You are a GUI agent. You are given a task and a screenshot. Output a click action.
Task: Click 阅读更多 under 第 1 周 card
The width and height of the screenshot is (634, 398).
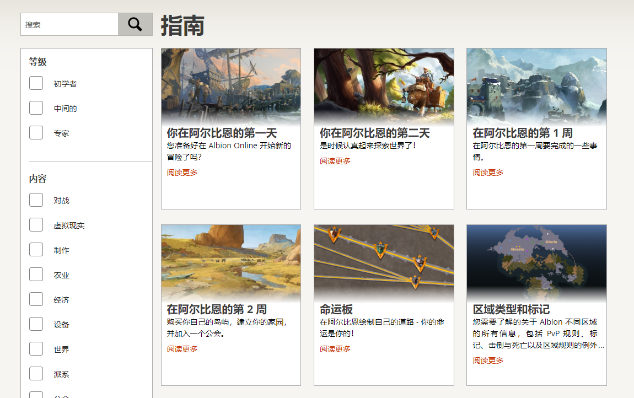[x=488, y=173]
